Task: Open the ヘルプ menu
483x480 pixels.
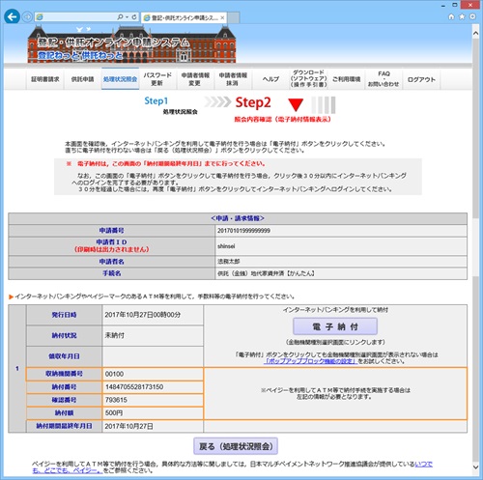Action: 270,79
